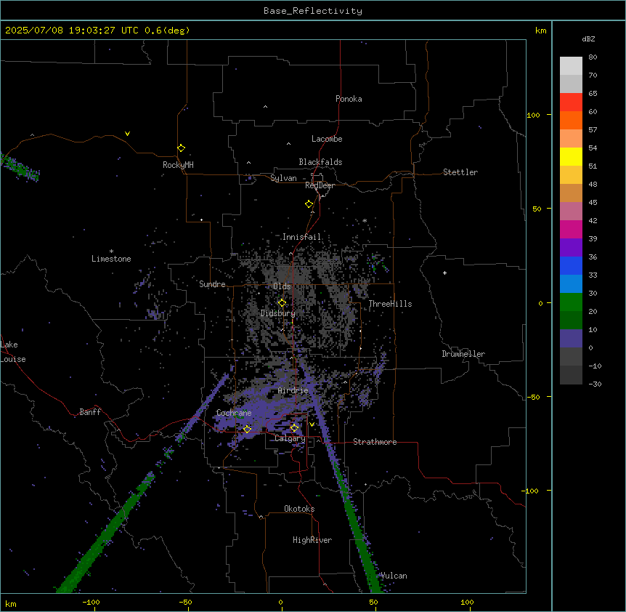Click the Vulcan town label

(x=394, y=576)
